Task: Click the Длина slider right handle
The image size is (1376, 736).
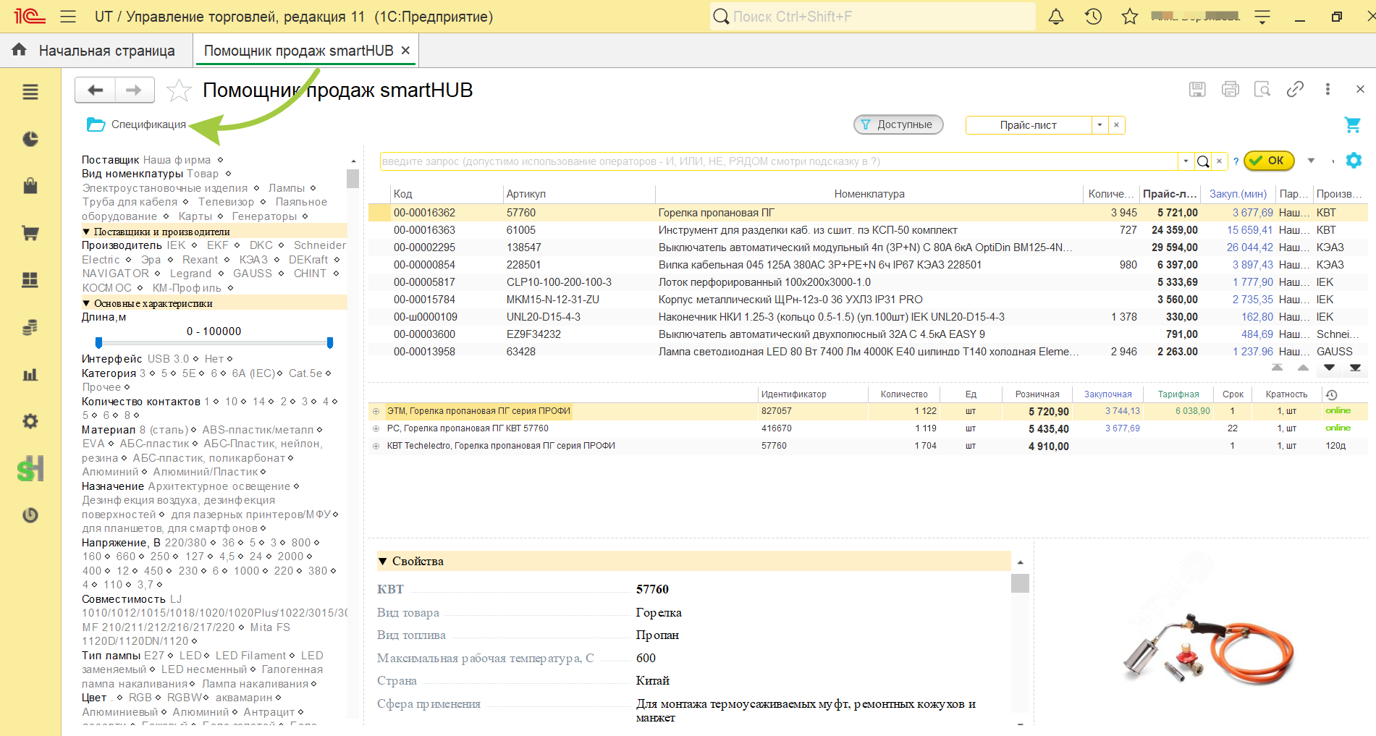Action: [330, 342]
